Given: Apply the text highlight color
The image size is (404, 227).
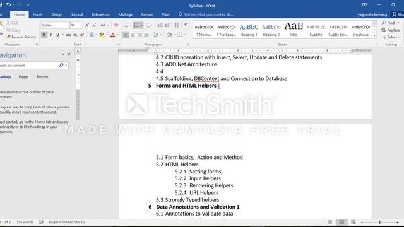Looking at the screenshot, I should click(102, 35).
